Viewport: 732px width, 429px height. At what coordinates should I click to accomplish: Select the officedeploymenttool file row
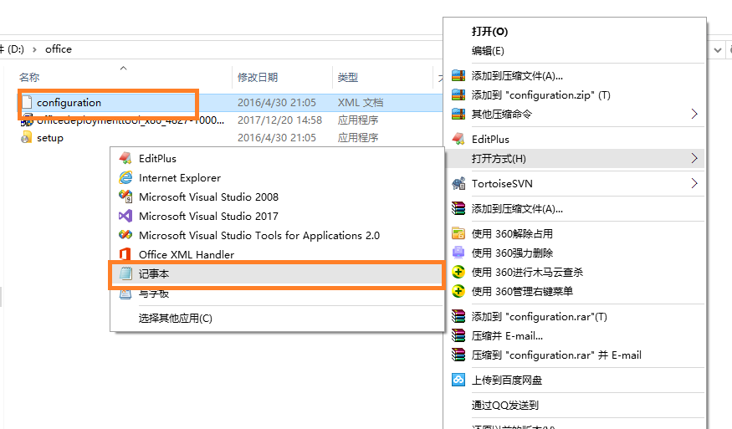tap(231, 120)
